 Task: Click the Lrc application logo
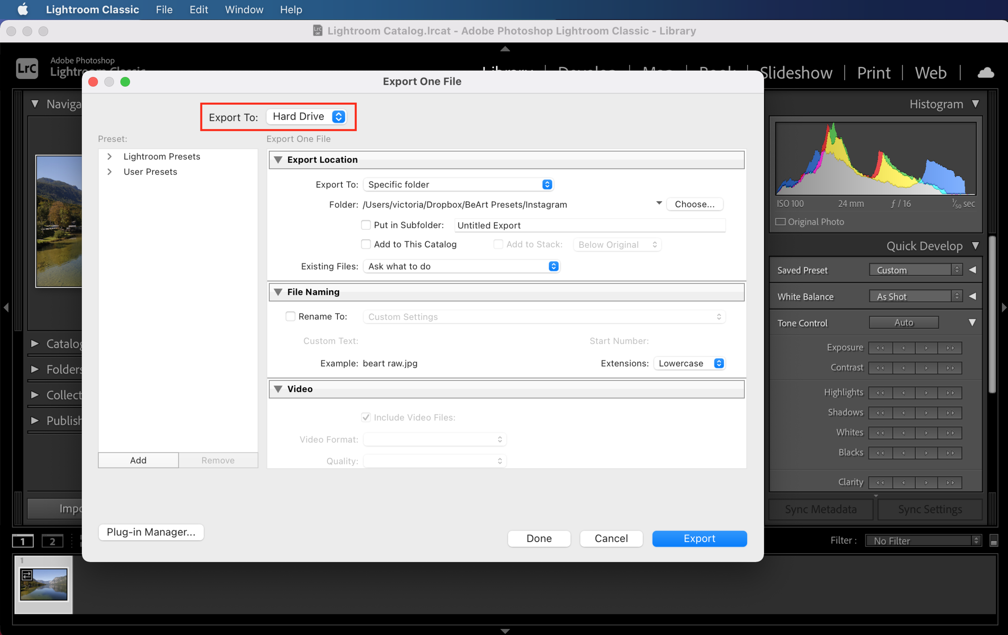[x=27, y=68]
